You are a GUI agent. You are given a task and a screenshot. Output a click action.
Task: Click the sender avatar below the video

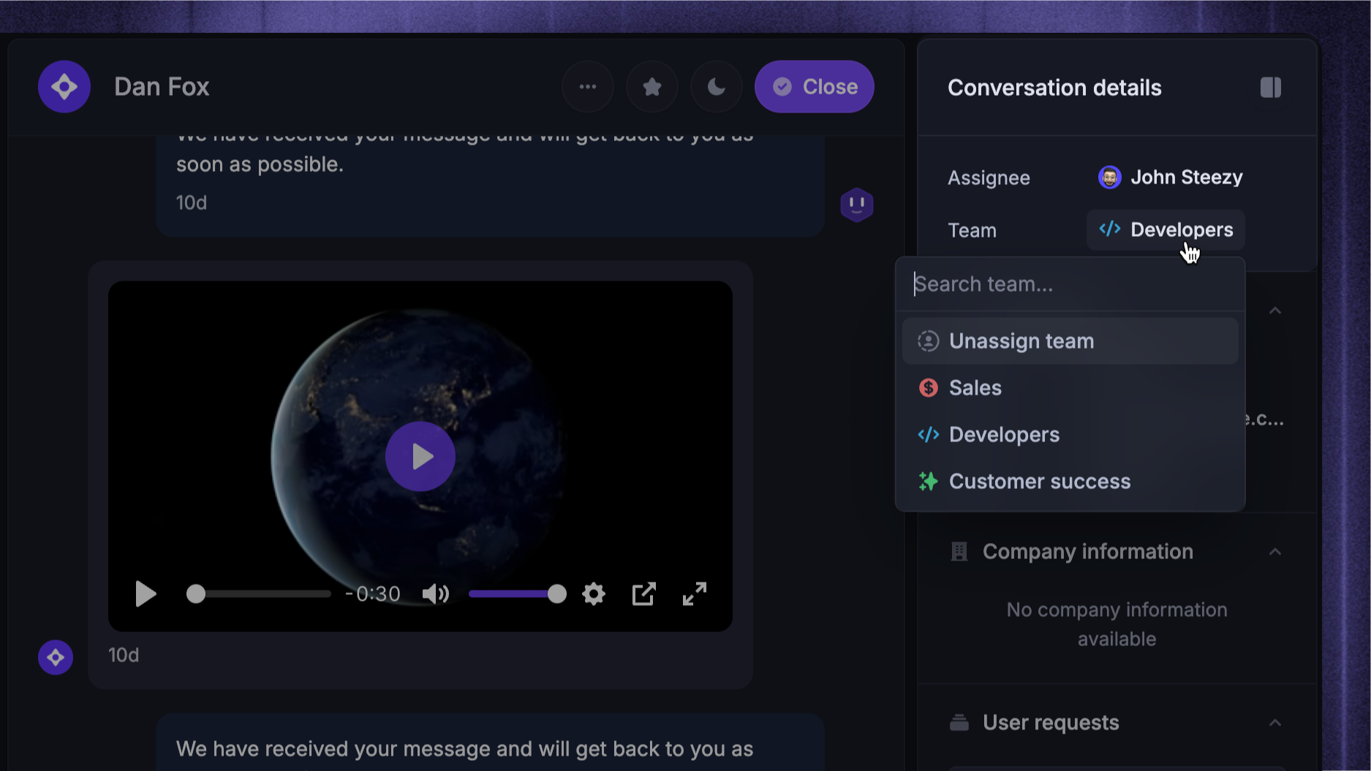[x=56, y=658]
